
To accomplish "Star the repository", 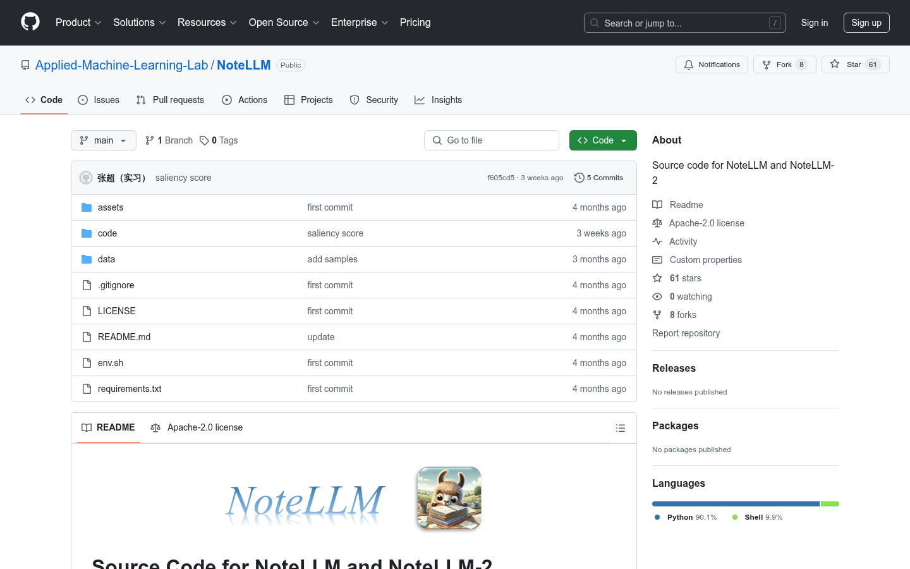I will pos(856,64).
